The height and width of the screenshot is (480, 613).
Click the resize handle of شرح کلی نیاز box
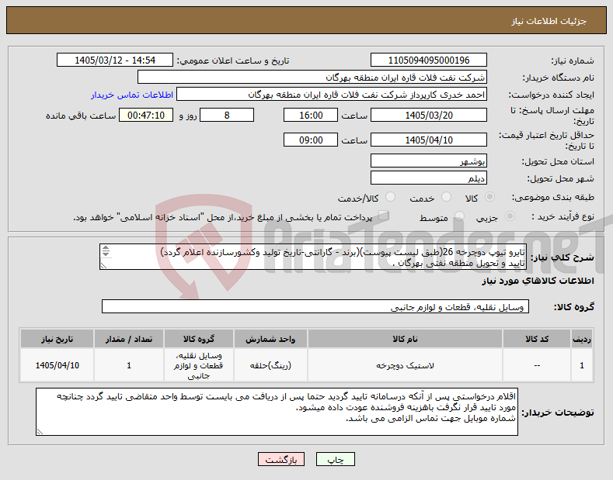pos(103,266)
